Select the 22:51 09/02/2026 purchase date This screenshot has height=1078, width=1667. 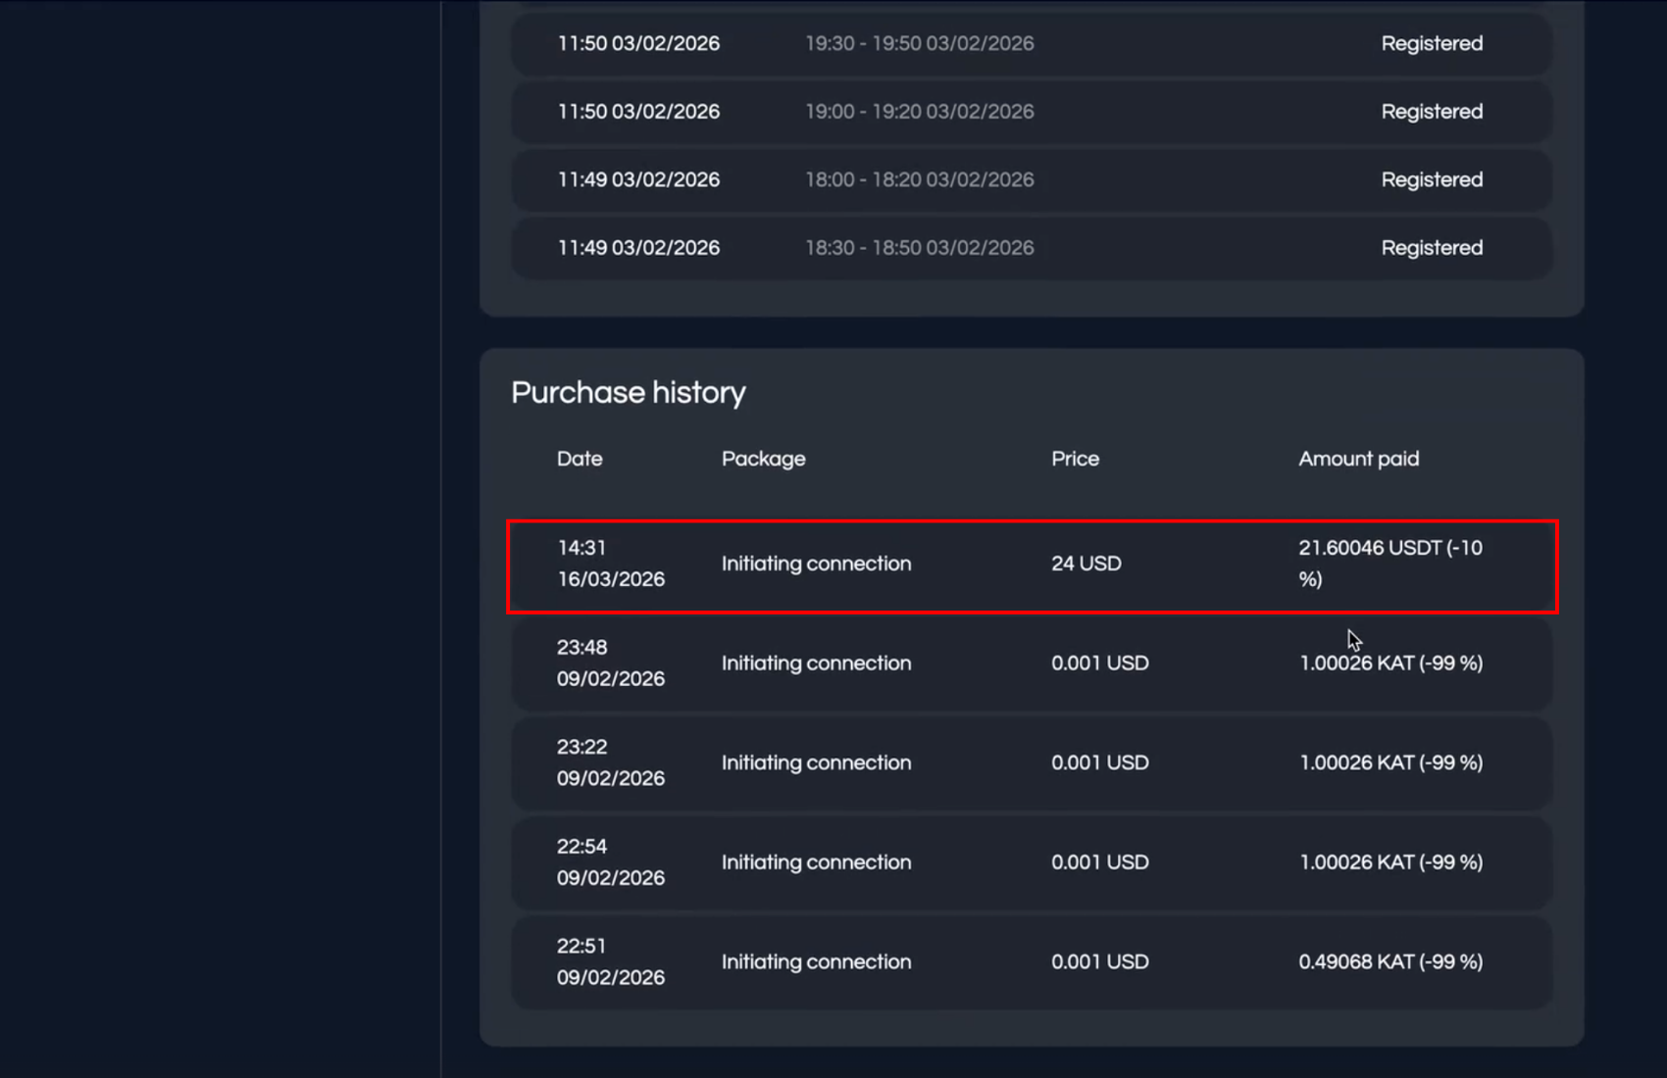(x=610, y=961)
